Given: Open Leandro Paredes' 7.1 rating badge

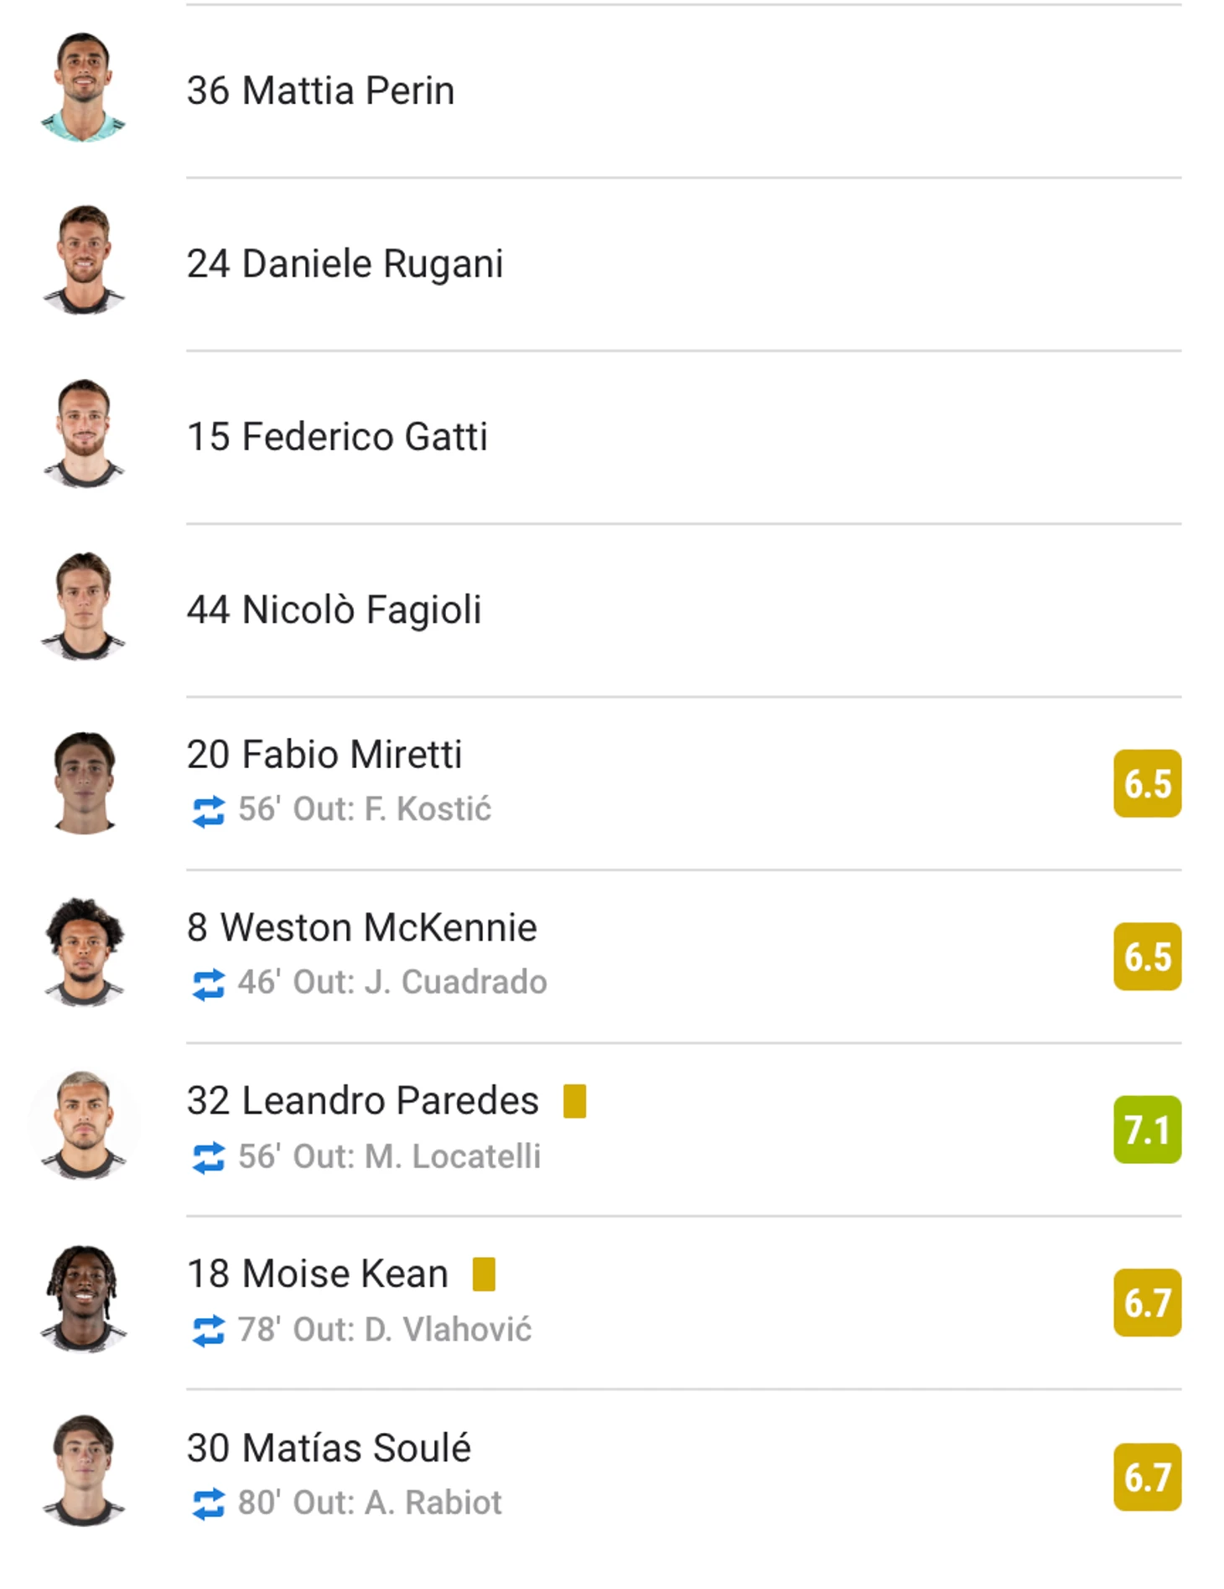Looking at the screenshot, I should point(1147,1129).
